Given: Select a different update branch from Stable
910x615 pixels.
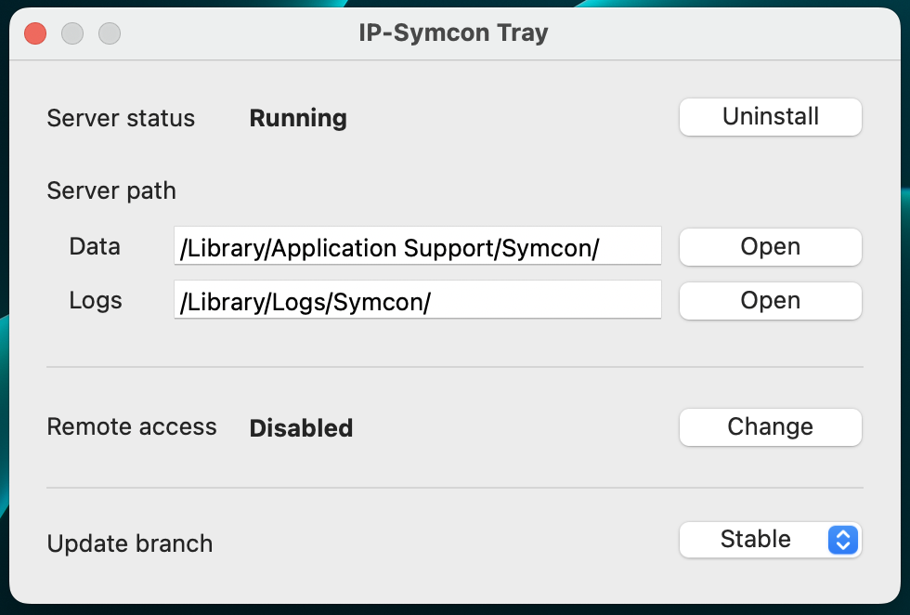Looking at the screenshot, I should (x=770, y=540).
